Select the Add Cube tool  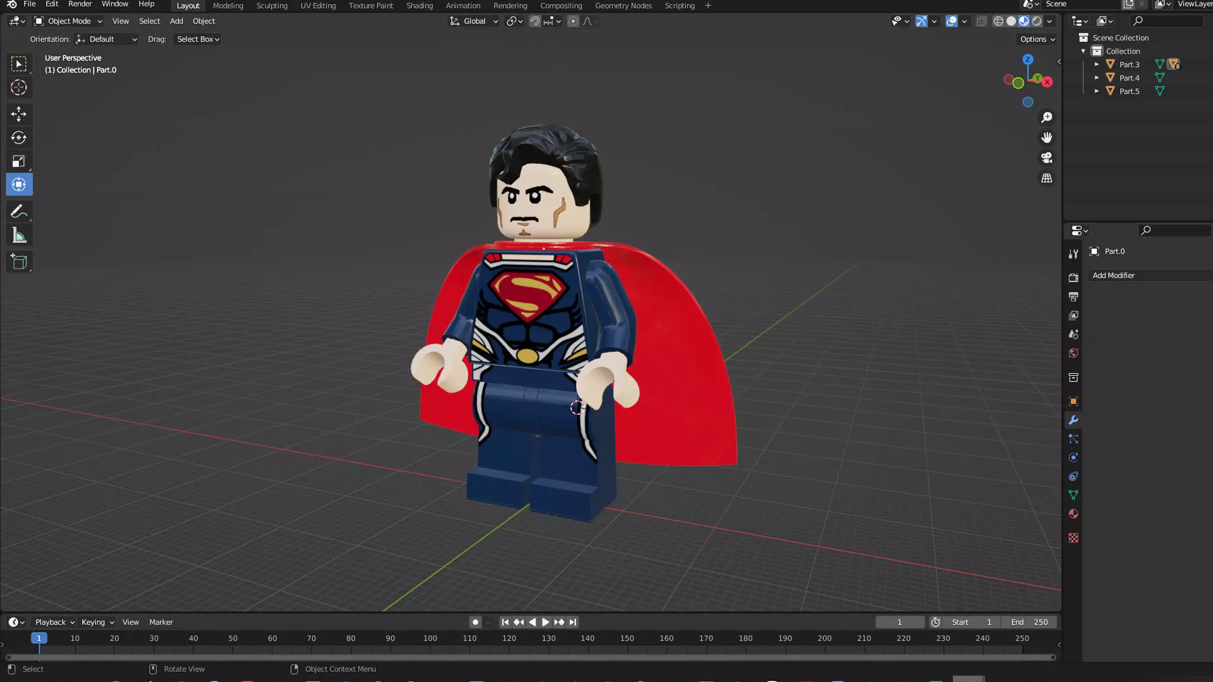pyautogui.click(x=19, y=262)
